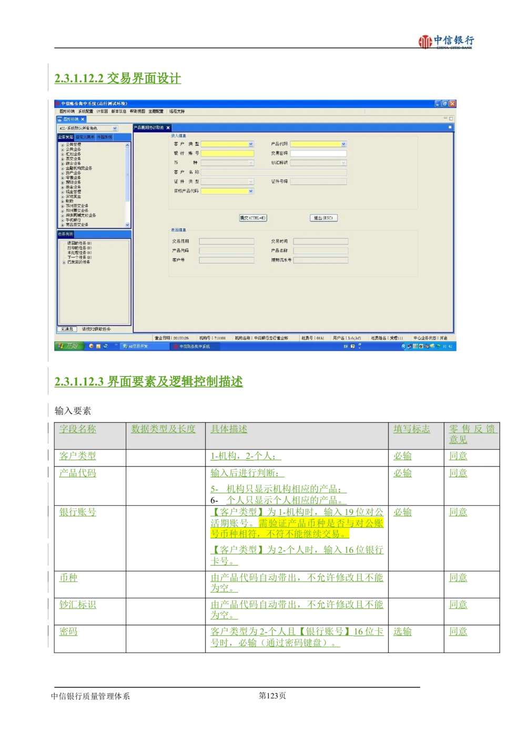This screenshot has width=526, height=744.
Task: Open the AE交易开发 taskbar window
Action: coord(138,346)
